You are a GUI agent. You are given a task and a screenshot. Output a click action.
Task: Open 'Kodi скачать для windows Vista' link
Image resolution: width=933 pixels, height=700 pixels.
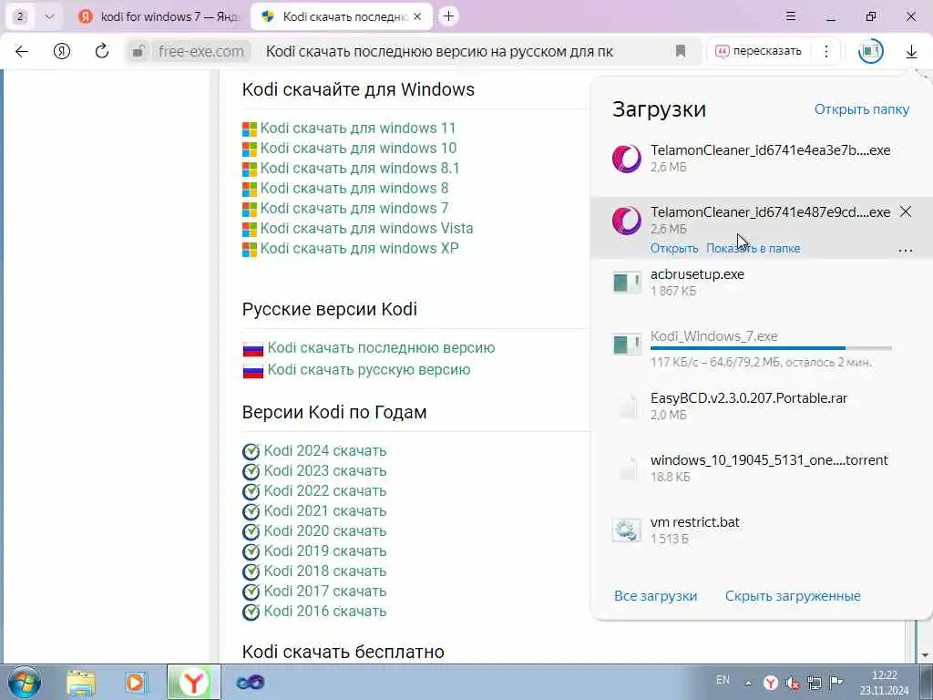pyautogui.click(x=366, y=229)
